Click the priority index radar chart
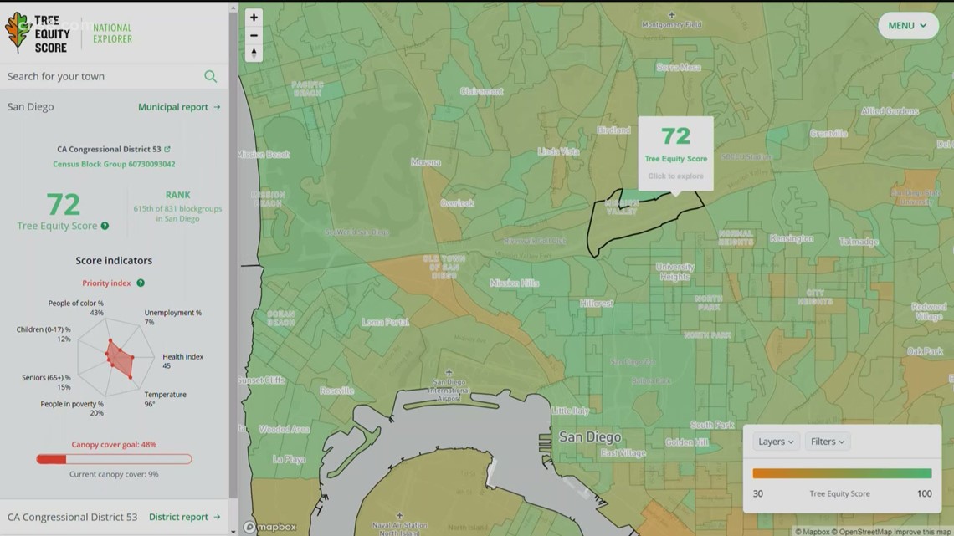Viewport: 954px width, 536px height. point(115,358)
